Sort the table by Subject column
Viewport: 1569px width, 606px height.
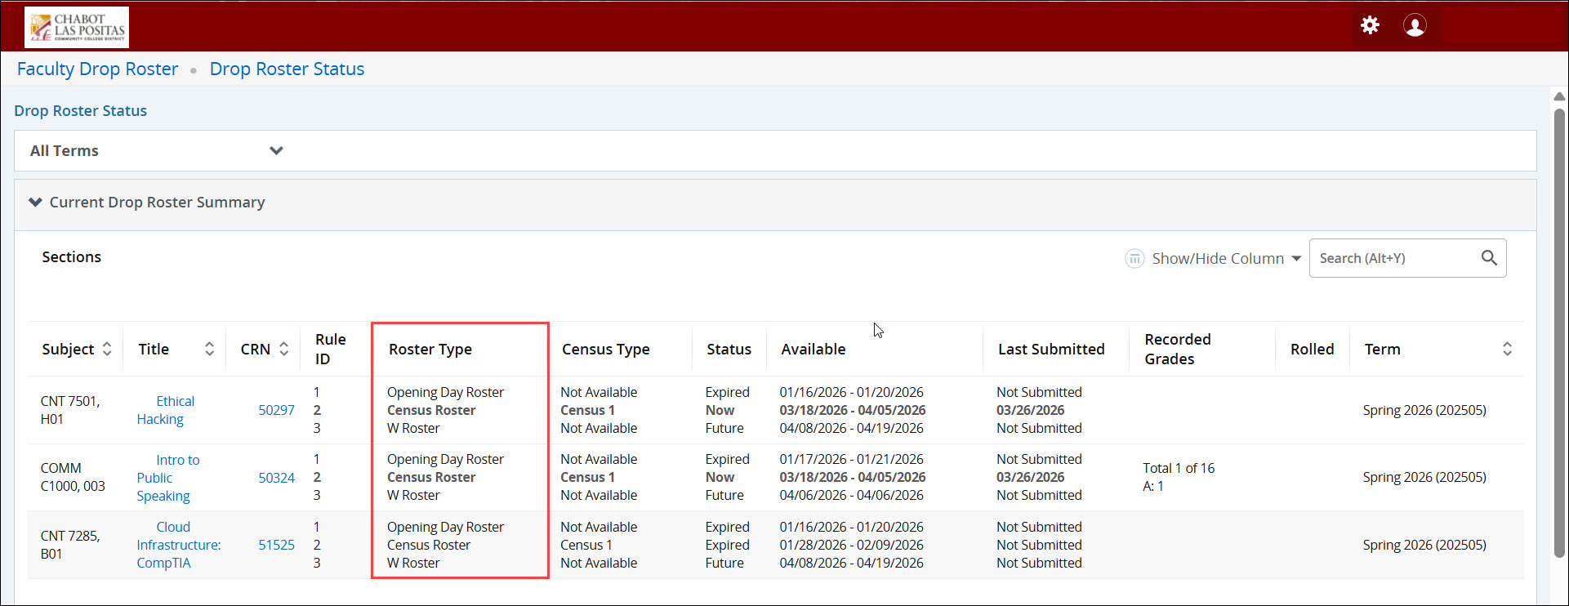tap(107, 349)
